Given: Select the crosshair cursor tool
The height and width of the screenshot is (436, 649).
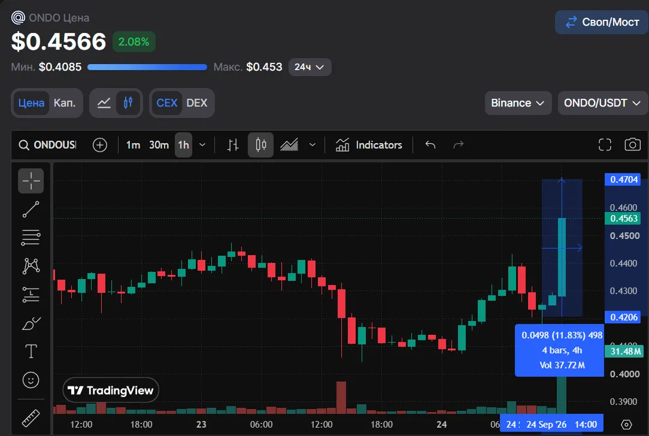Looking at the screenshot, I should coord(31,181).
